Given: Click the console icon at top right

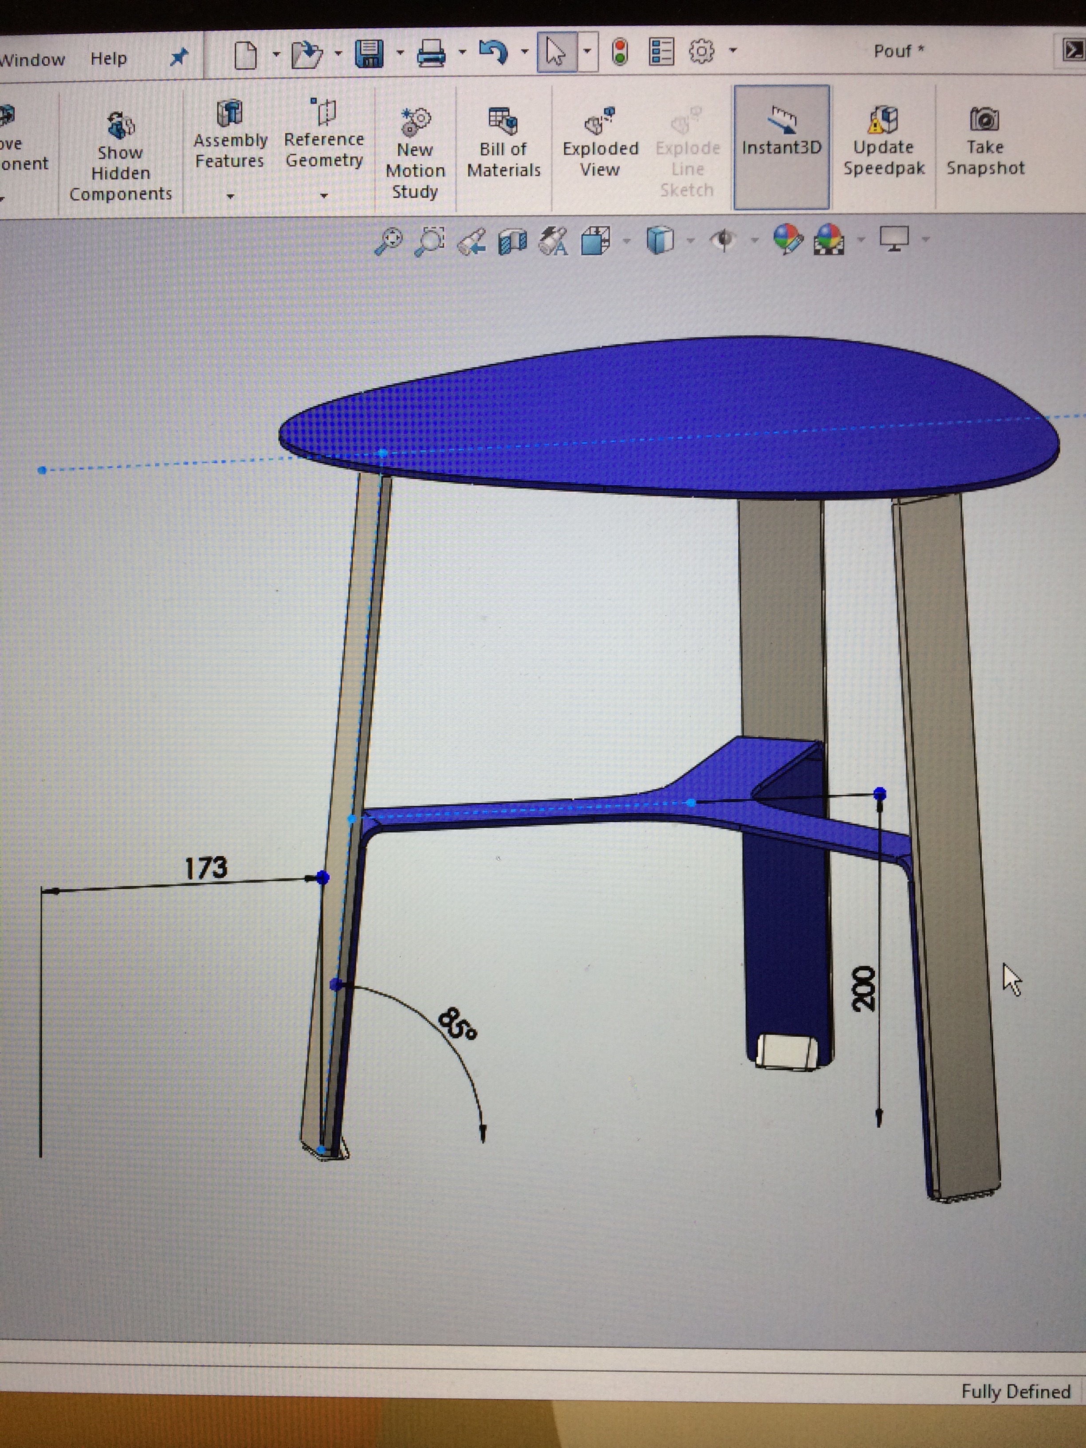Looking at the screenshot, I should click(1073, 51).
